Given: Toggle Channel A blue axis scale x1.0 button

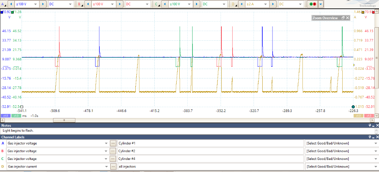Looking at the screenshot, I should [5, 116].
